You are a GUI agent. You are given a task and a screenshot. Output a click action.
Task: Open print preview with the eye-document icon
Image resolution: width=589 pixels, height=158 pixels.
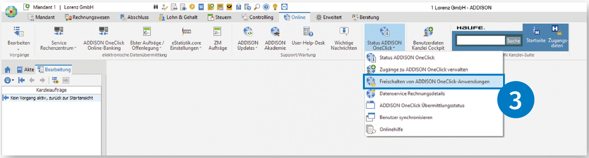(183, 7)
